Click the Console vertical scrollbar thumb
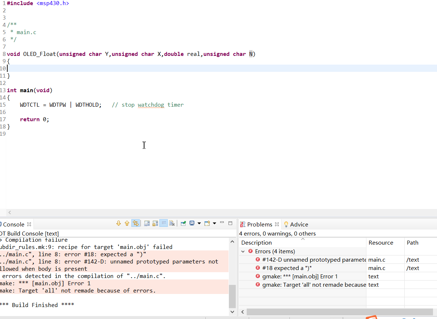This screenshot has width=437, height=319. 233,296
